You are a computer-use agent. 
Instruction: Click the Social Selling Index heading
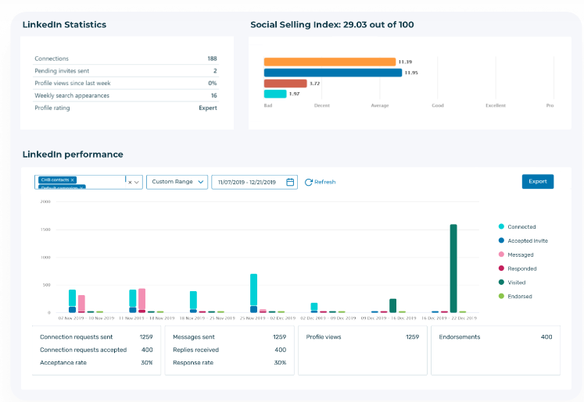coord(331,24)
